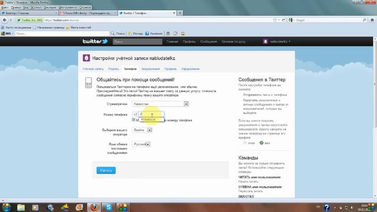Open the colorful squares taskbar icon
This screenshot has height=212, width=377.
pyautogui.click(x=123, y=207)
